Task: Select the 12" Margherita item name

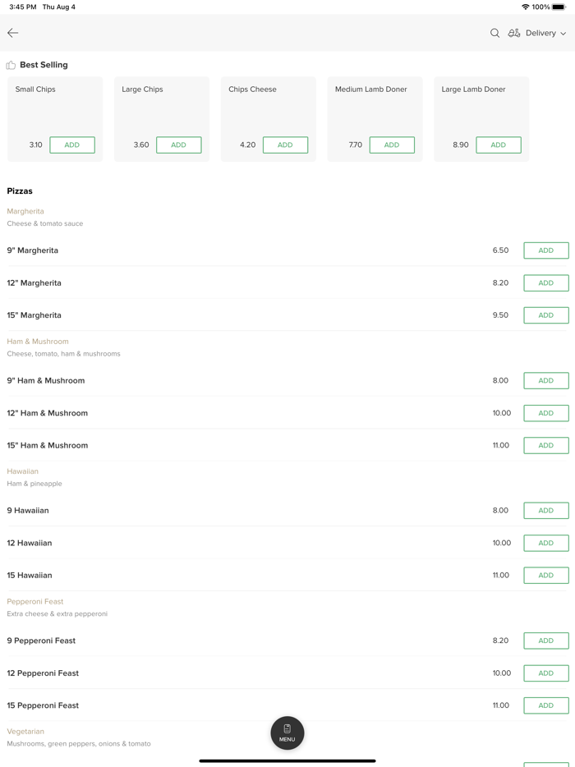Action: 34,282
